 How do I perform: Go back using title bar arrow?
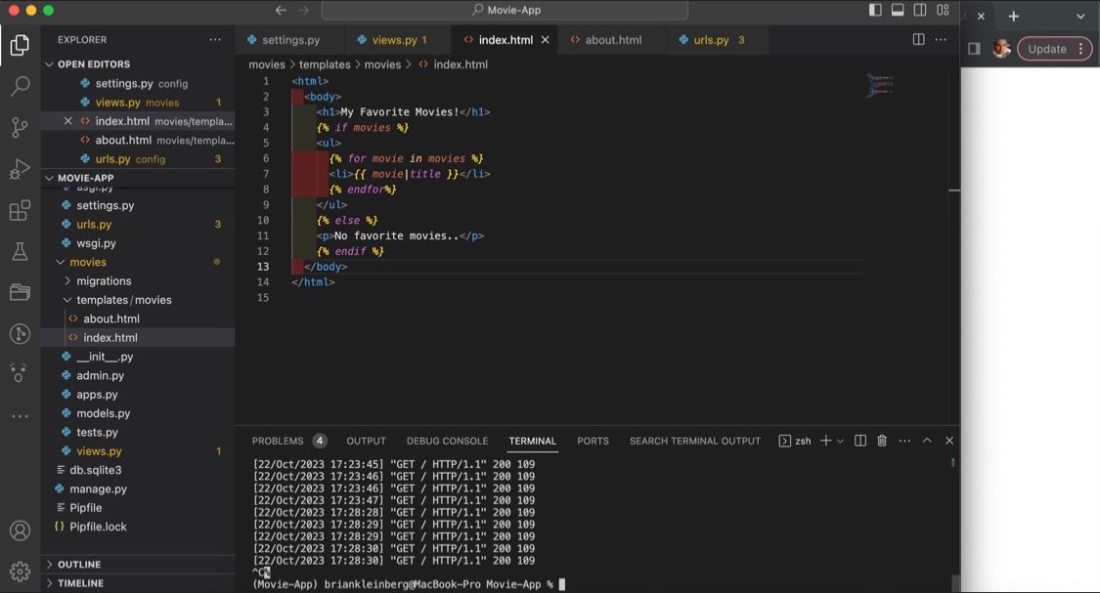pyautogui.click(x=281, y=10)
